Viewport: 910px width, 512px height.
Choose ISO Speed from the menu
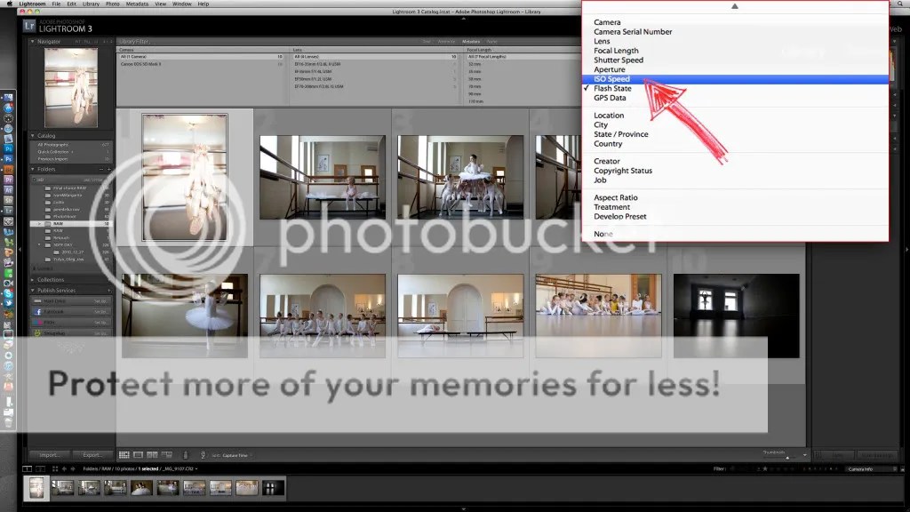tap(611, 79)
